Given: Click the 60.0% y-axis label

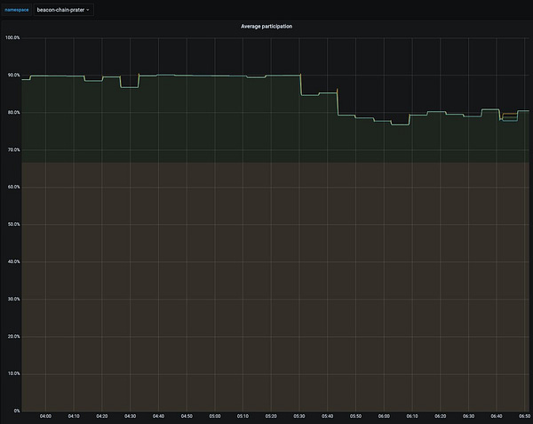Looking at the screenshot, I should point(13,187).
